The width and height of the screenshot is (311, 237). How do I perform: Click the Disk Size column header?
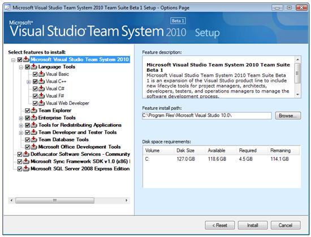[x=189, y=151]
